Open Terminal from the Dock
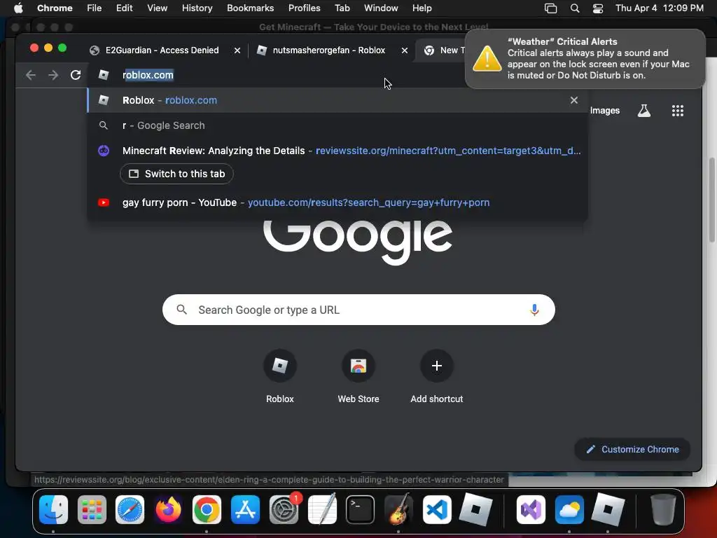Screen dimensions: 717x538 [361, 509]
